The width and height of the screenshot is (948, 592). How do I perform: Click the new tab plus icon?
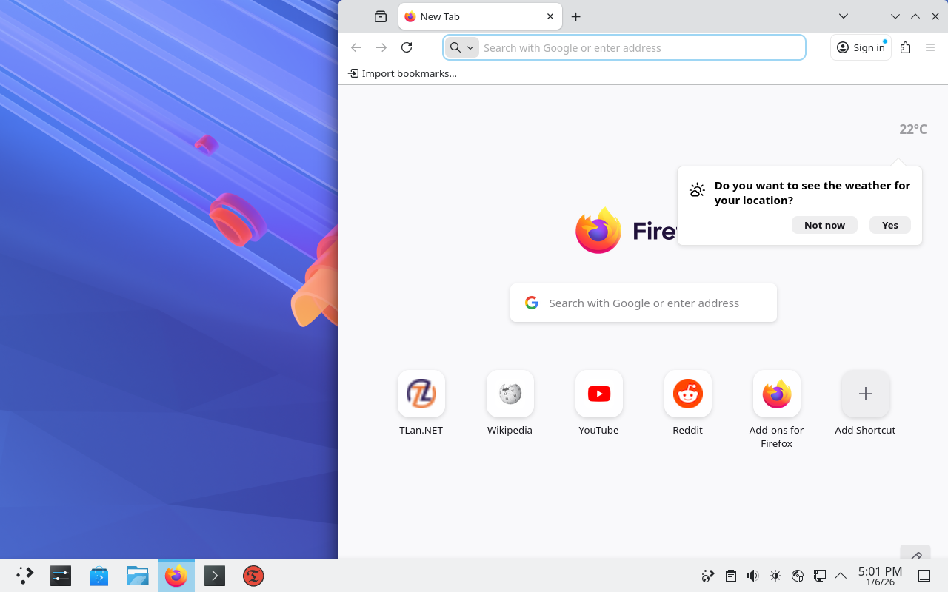click(575, 16)
